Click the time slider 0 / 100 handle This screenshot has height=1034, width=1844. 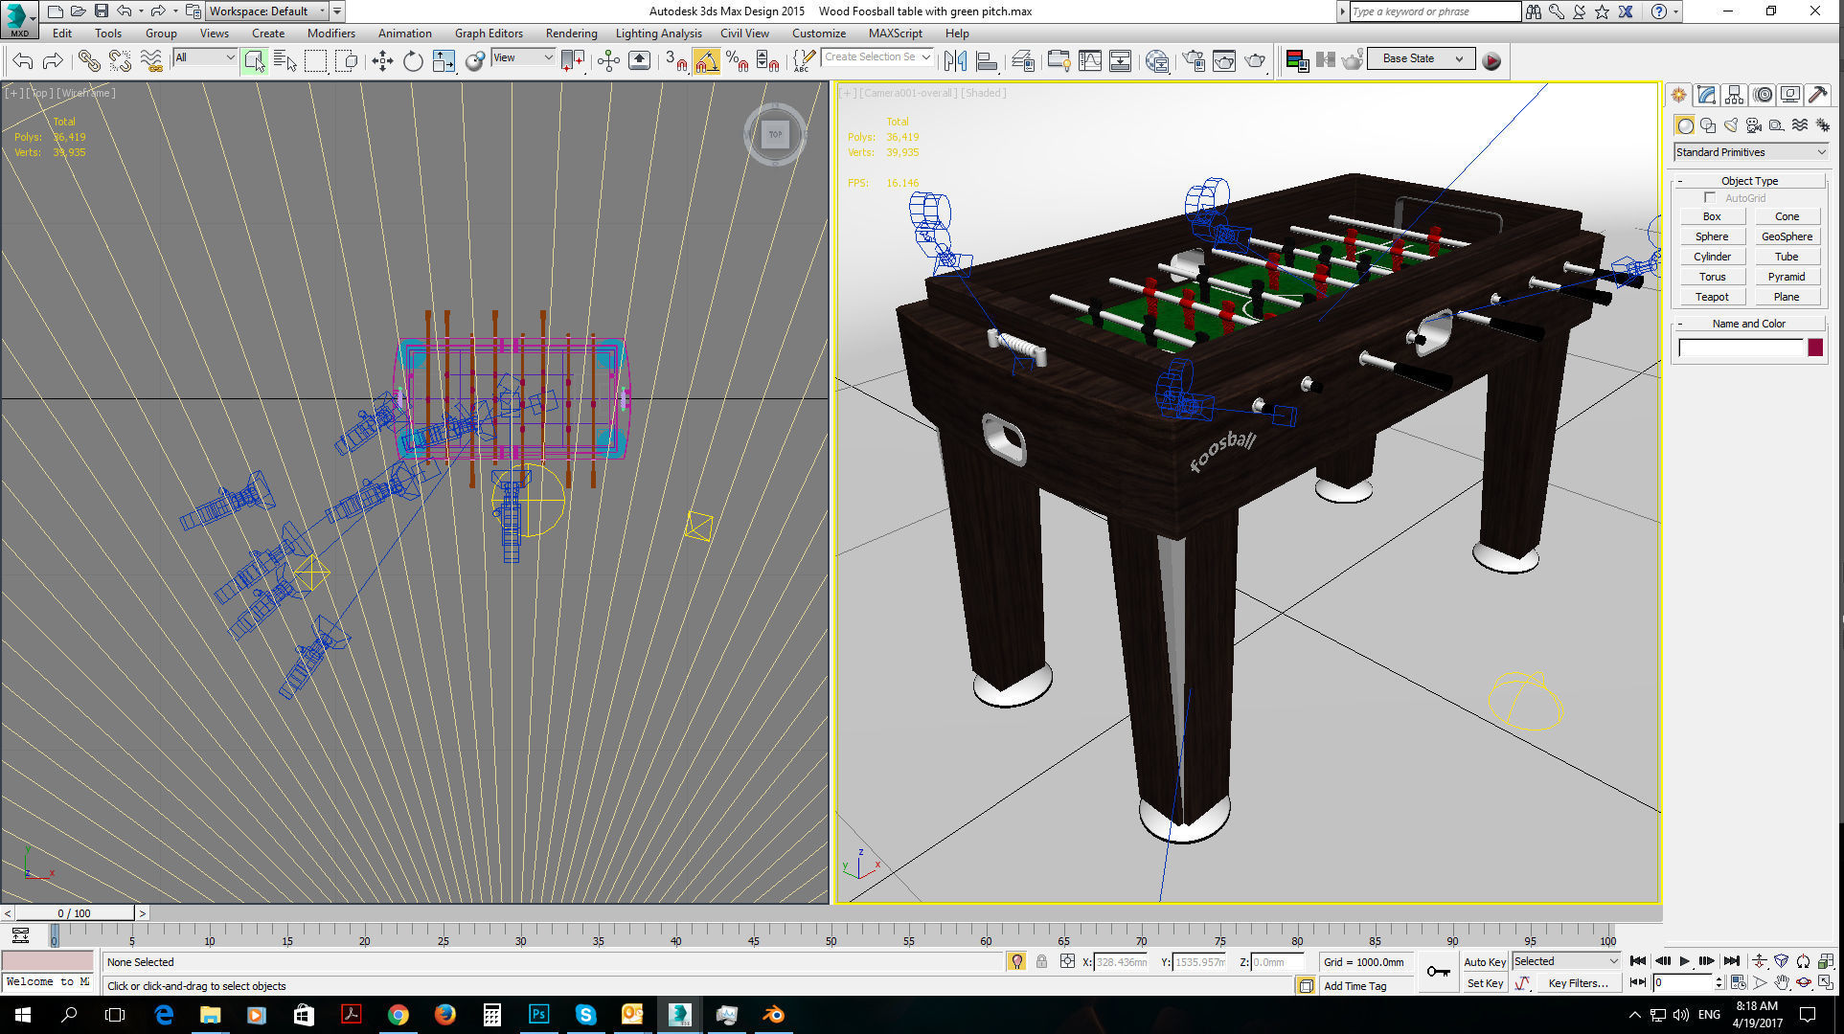[x=75, y=913]
